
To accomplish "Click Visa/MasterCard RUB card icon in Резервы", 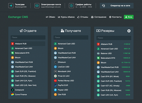I will (x=98, y=67).
